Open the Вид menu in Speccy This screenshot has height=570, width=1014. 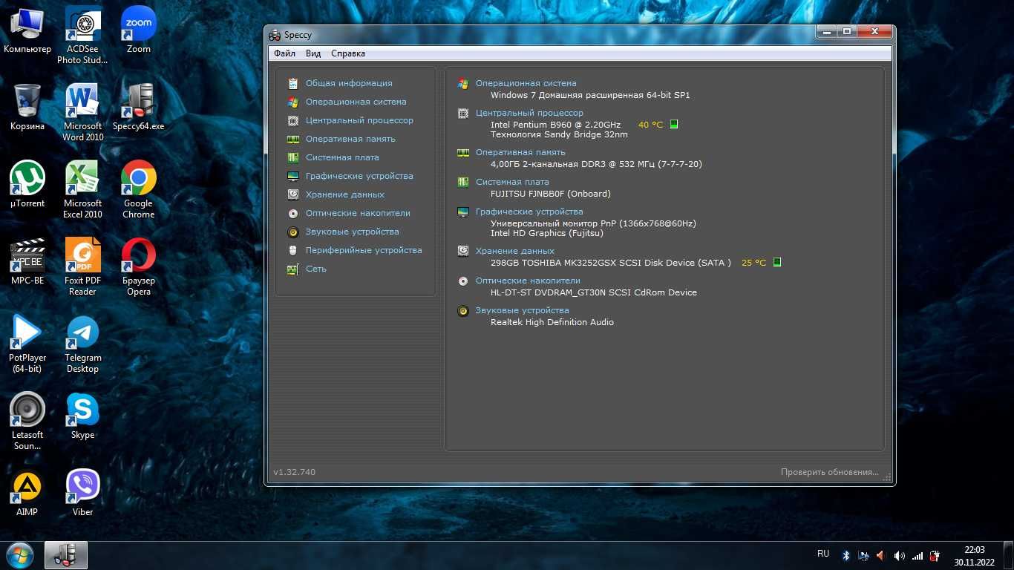(x=313, y=53)
